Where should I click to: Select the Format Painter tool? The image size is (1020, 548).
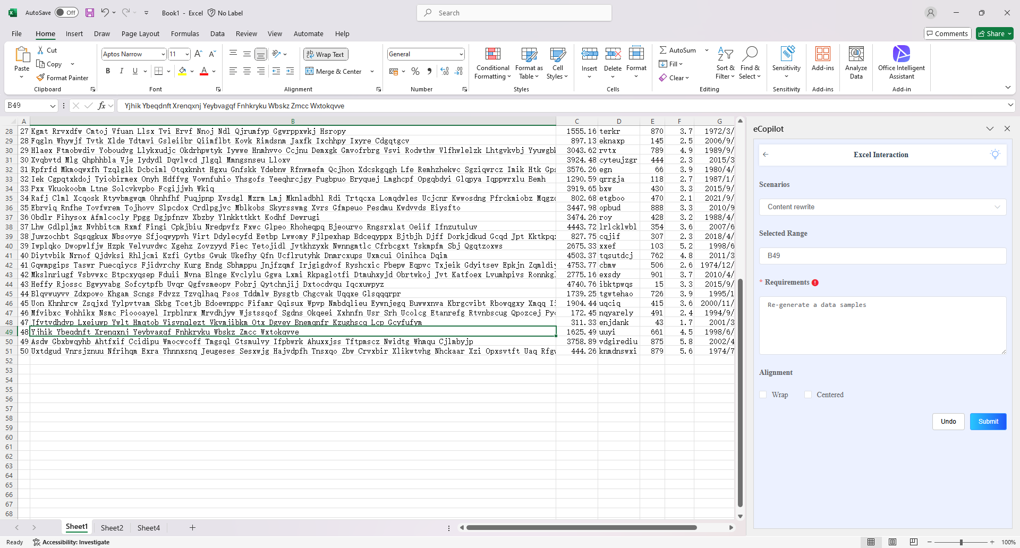pos(62,78)
